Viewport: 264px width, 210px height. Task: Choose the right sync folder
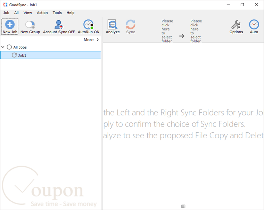[196, 31]
